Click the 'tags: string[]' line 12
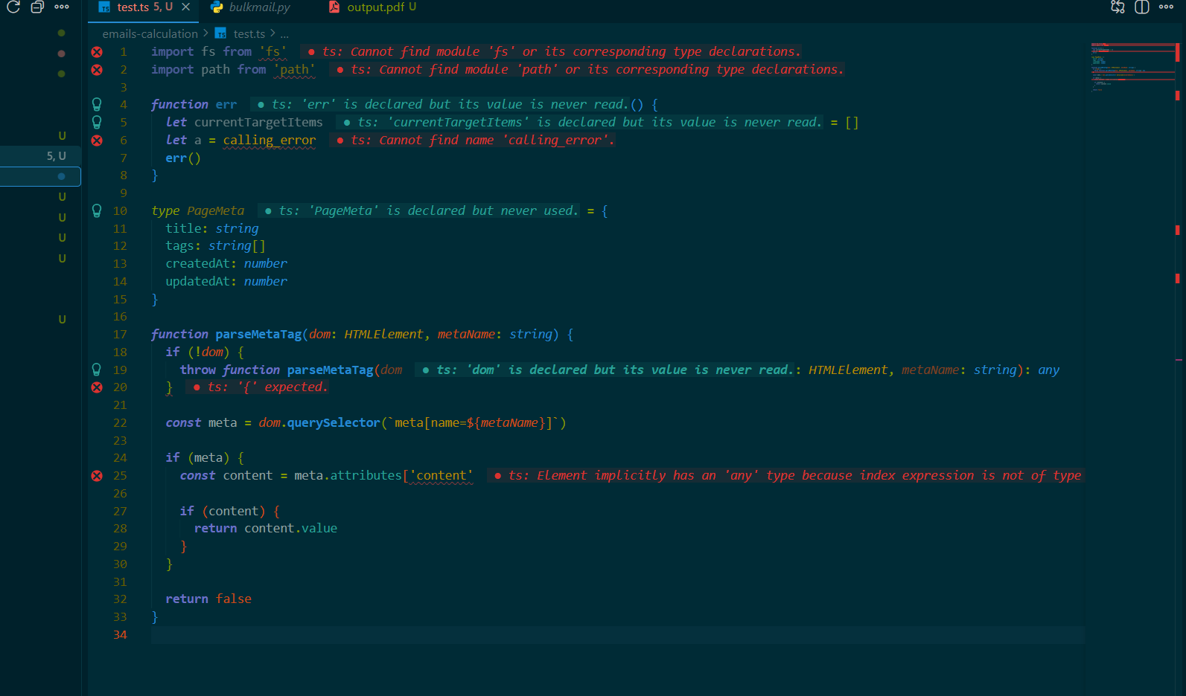 pos(215,245)
